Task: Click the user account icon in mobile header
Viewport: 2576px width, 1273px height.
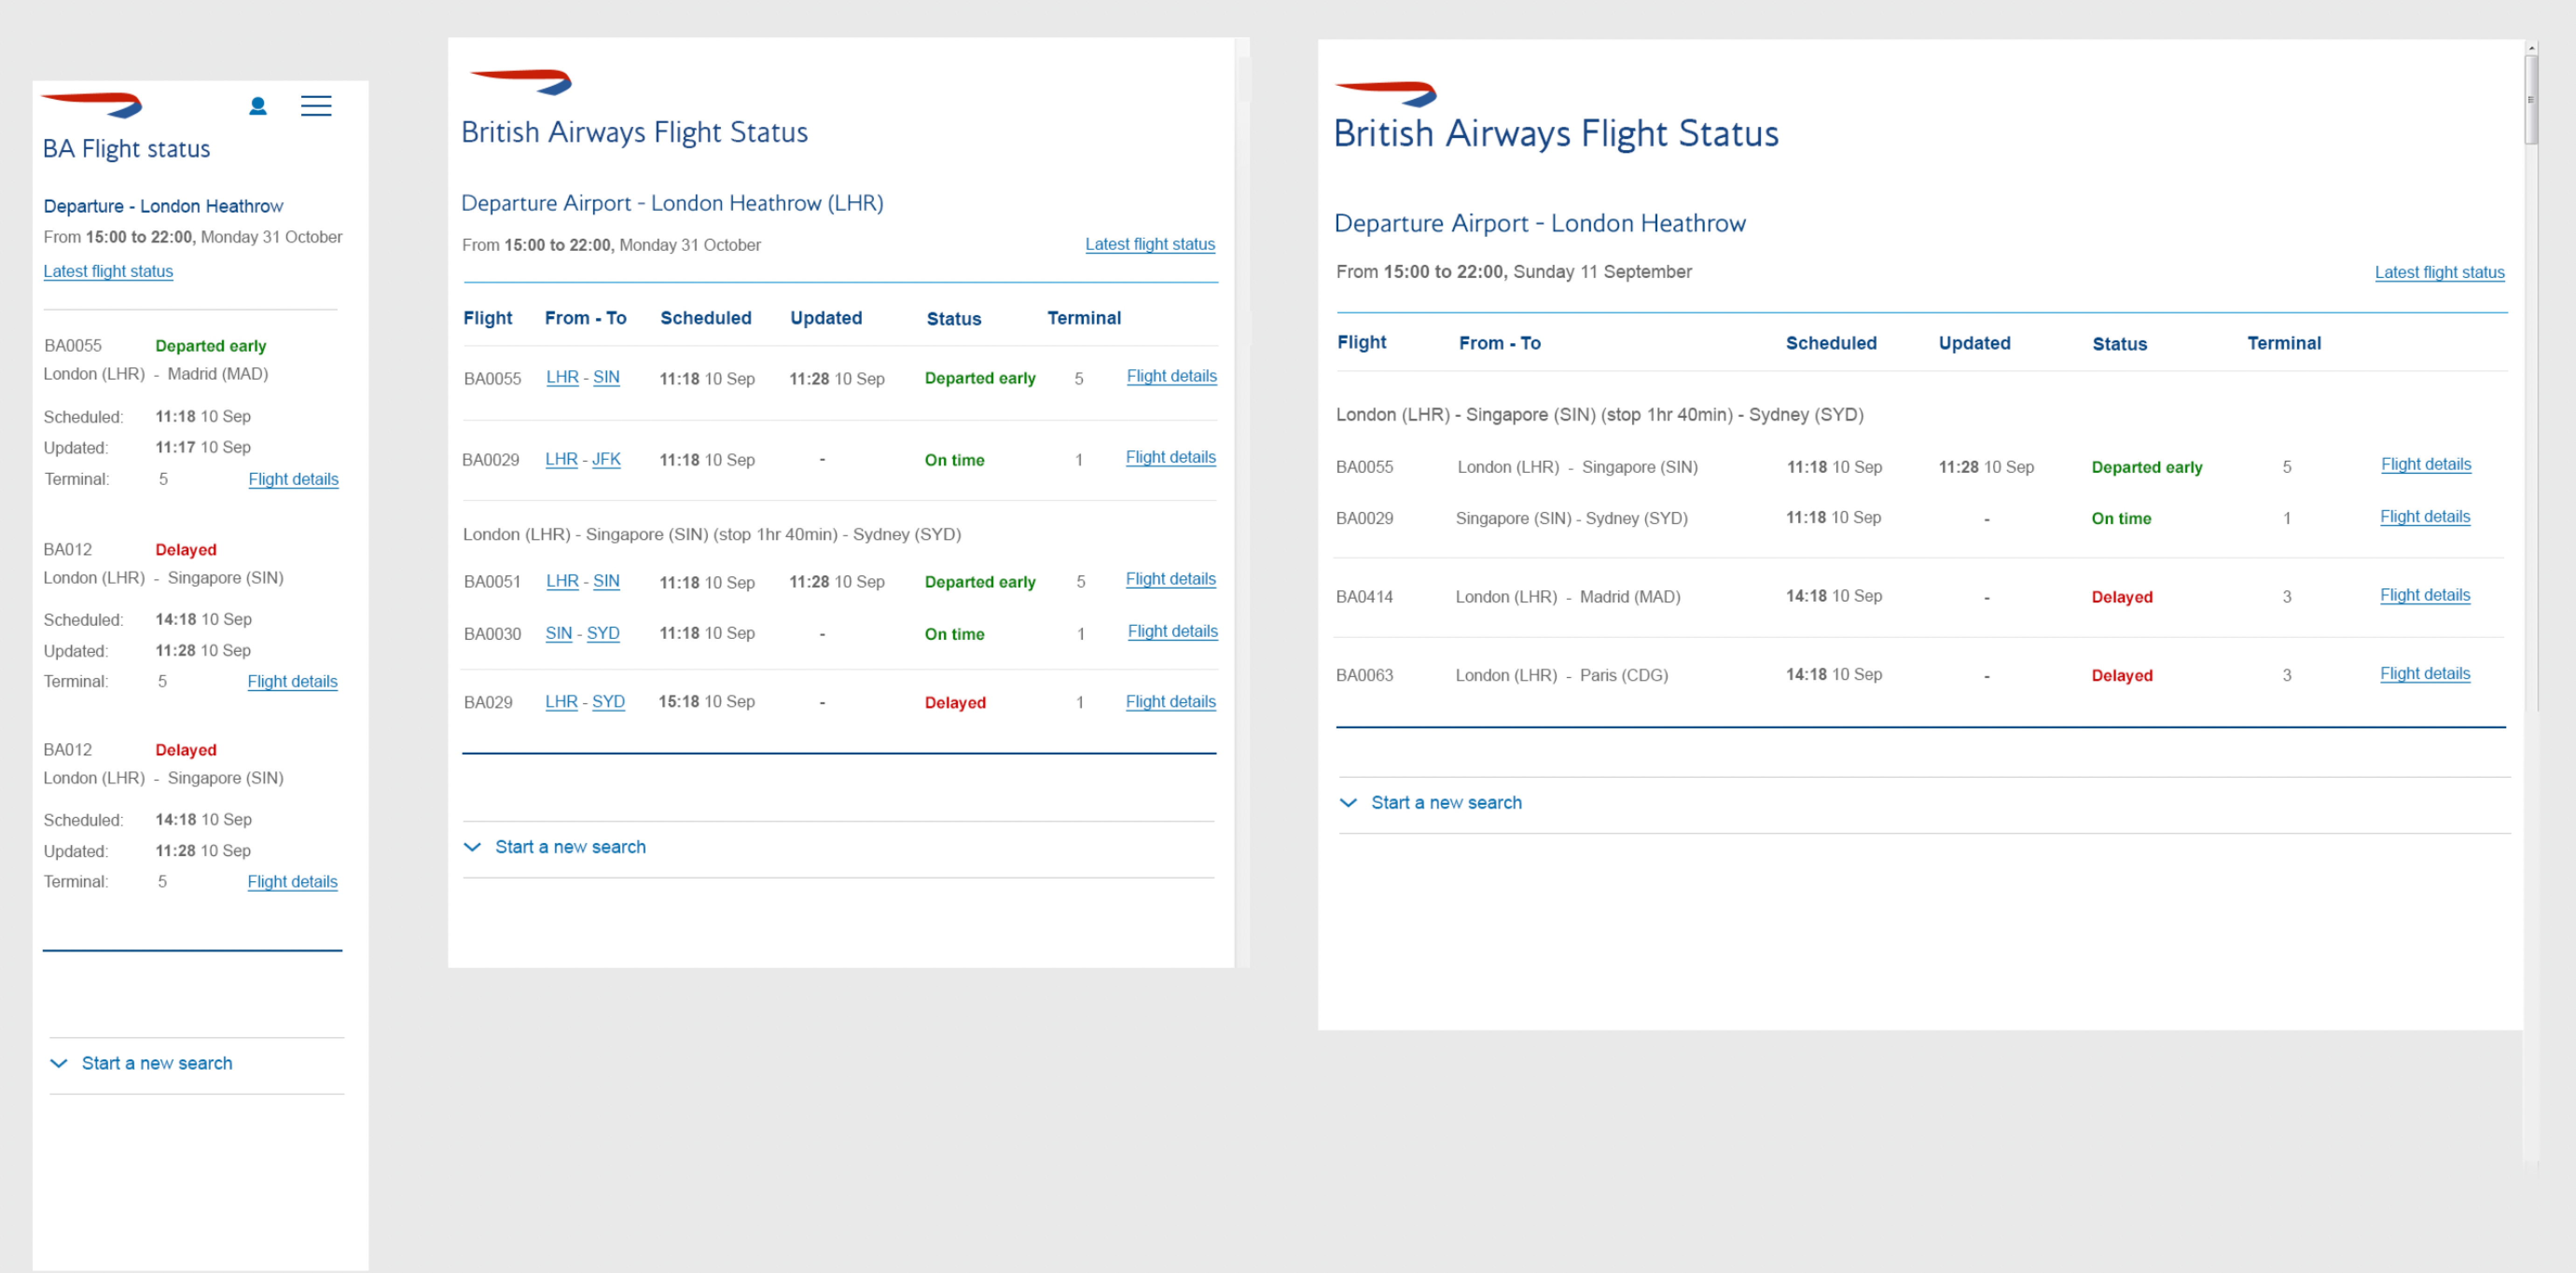Action: click(x=257, y=106)
